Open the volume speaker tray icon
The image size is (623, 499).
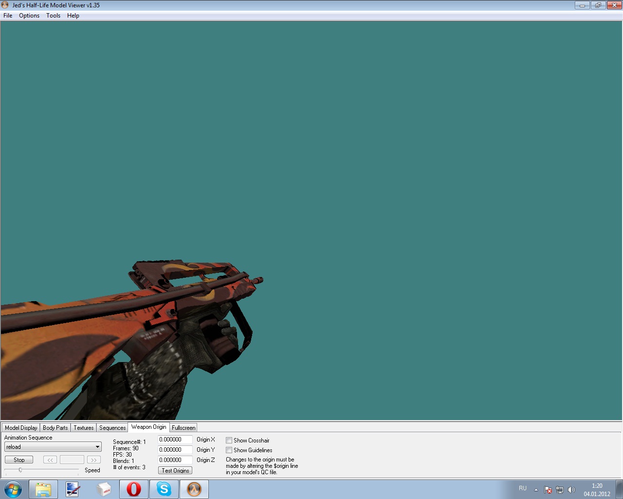571,490
